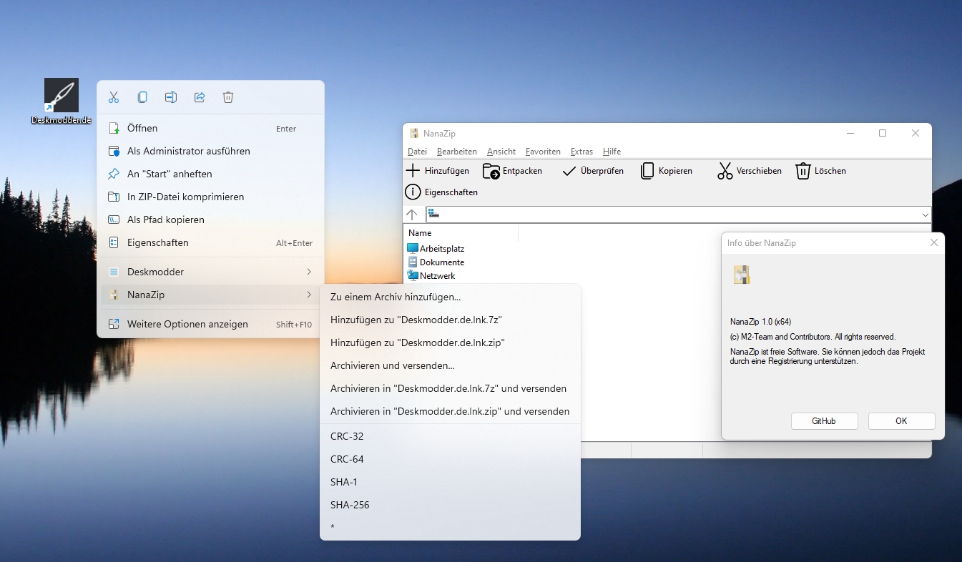Click the NanaZip icon in About dialog
This screenshot has height=562, width=962.
(742, 275)
